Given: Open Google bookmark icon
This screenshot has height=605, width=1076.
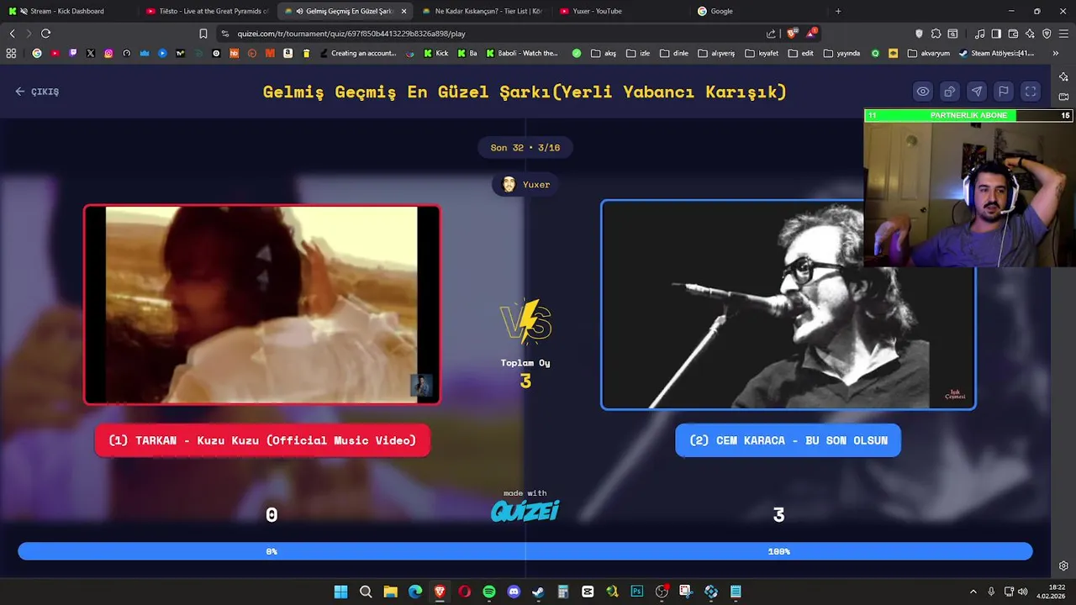Looking at the screenshot, I should coord(37,53).
